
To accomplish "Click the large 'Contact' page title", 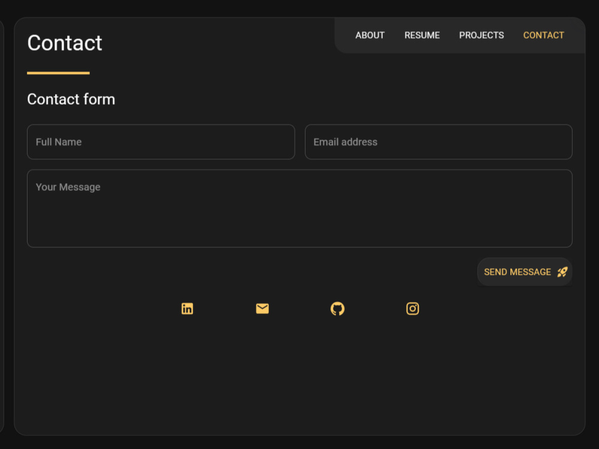I will [65, 43].
